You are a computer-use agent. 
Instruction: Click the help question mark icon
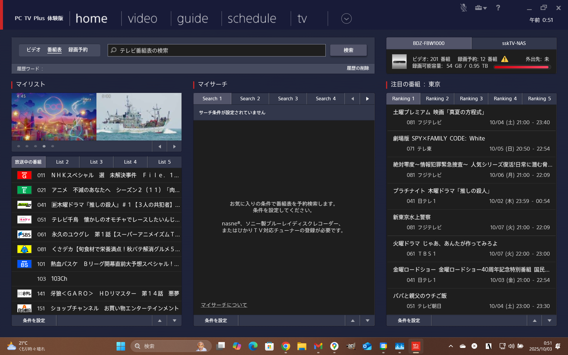point(498,8)
